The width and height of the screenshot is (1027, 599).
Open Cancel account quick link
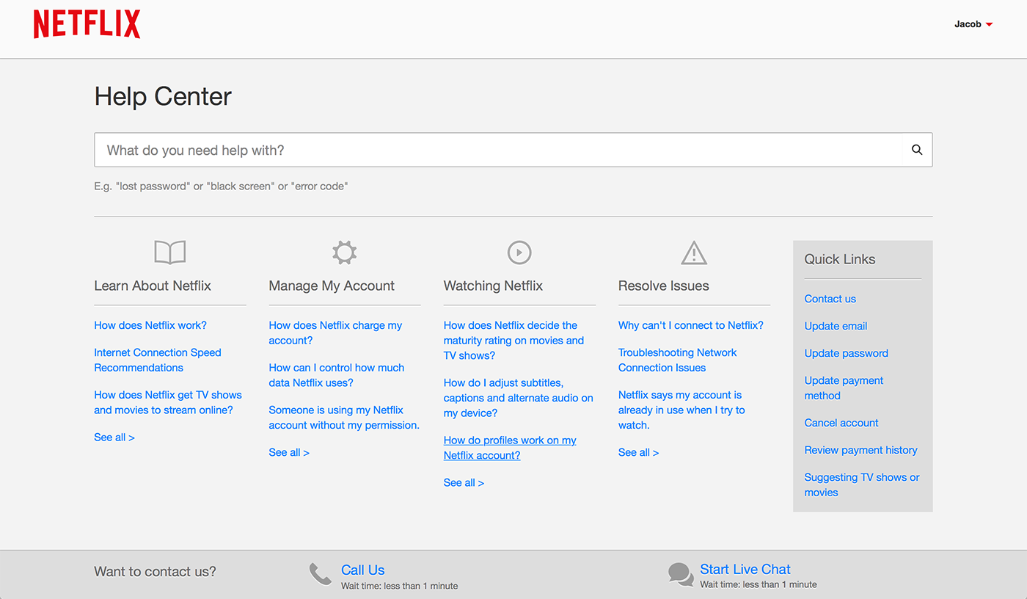(x=841, y=423)
